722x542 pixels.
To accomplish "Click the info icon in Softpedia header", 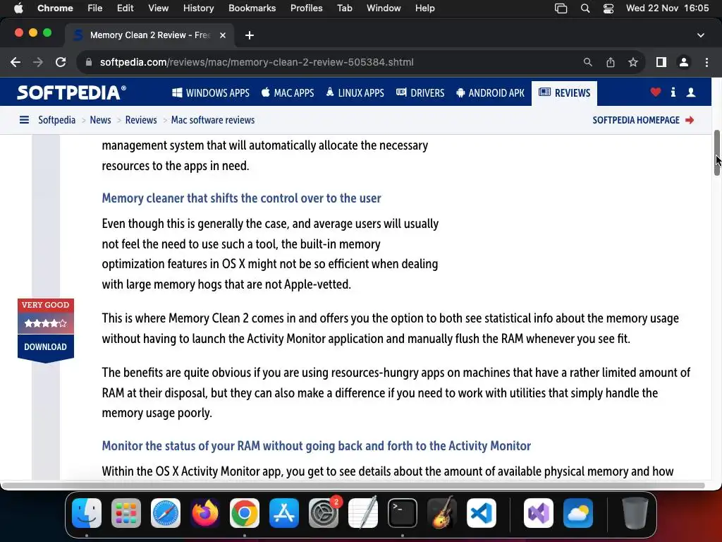I will [x=673, y=92].
